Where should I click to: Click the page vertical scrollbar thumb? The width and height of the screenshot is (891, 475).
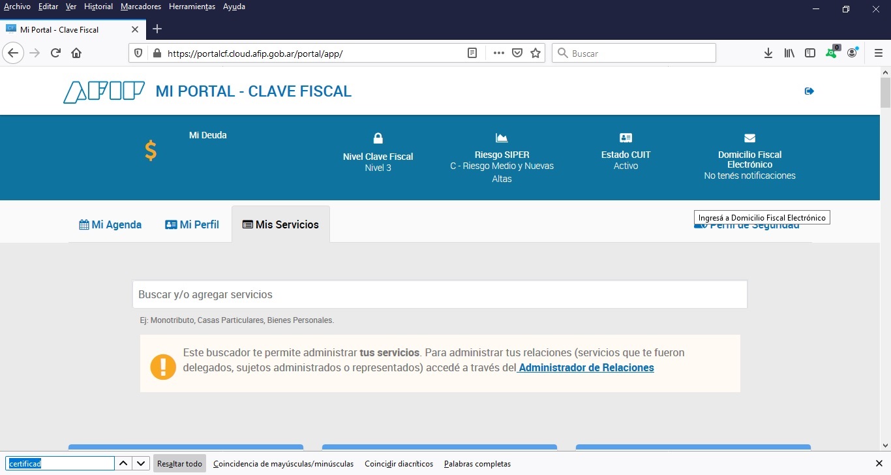point(885,92)
